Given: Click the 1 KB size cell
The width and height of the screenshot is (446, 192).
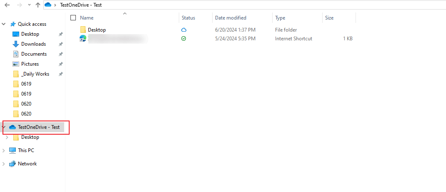Looking at the screenshot, I should pyautogui.click(x=348, y=39).
